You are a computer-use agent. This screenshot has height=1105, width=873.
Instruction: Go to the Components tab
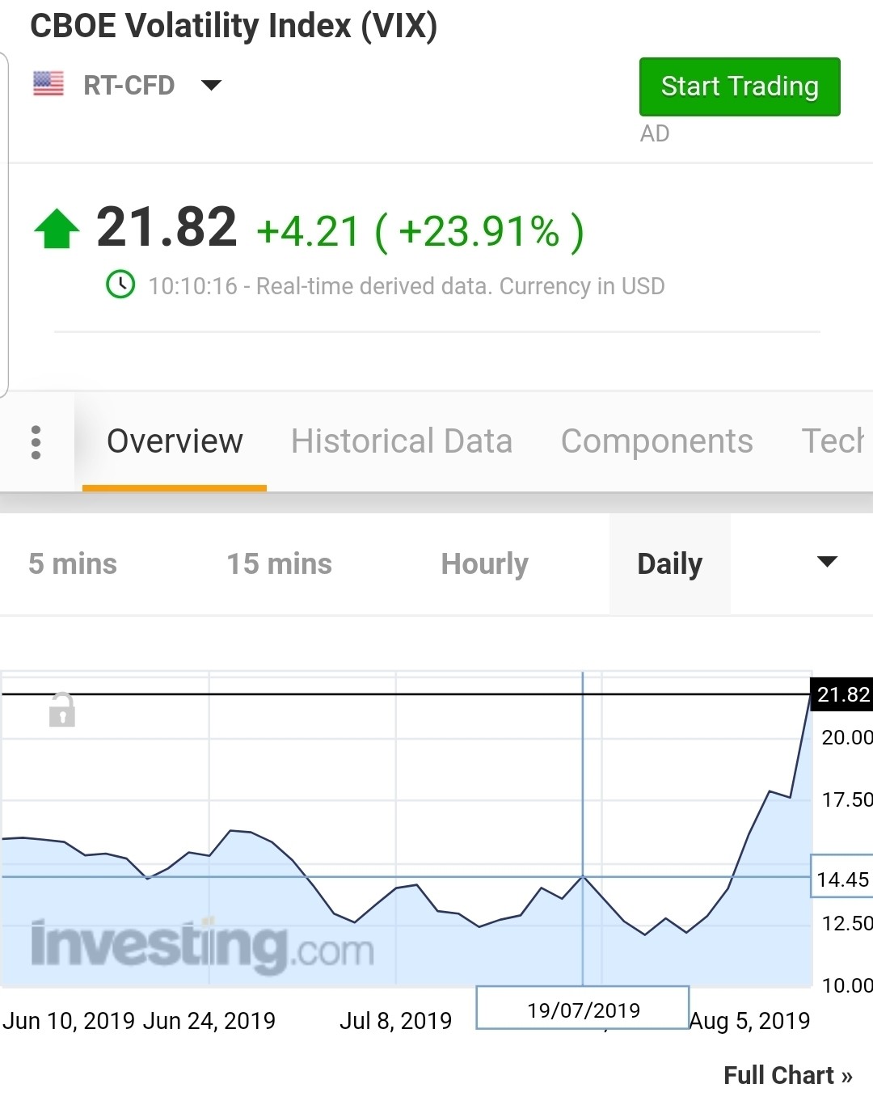(656, 441)
